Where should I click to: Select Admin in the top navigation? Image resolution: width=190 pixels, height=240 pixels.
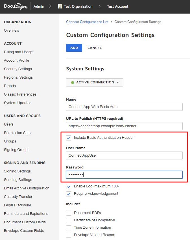(39, 6)
